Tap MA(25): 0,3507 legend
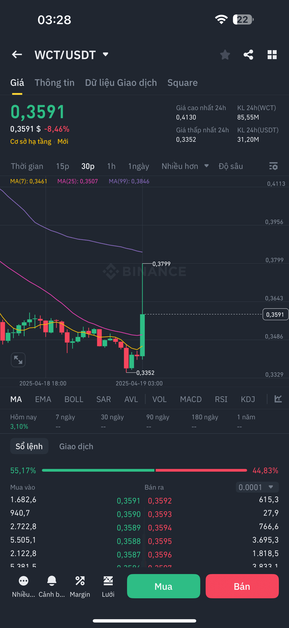Screen dimensions: 289x628 click(77, 181)
